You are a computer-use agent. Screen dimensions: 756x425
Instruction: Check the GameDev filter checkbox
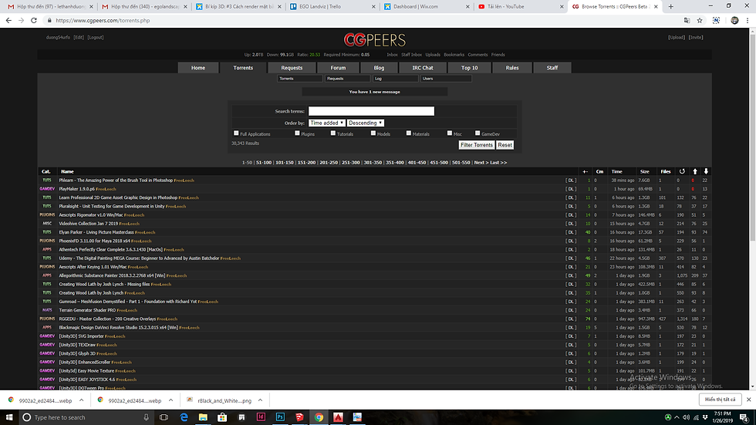pyautogui.click(x=478, y=133)
